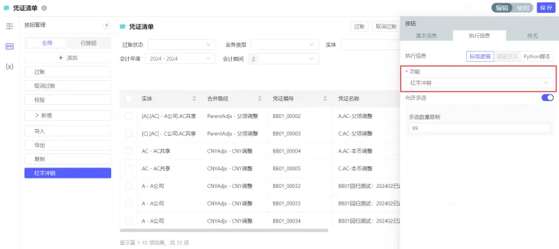
Task: Click the 保存 button
Action: 546,8
